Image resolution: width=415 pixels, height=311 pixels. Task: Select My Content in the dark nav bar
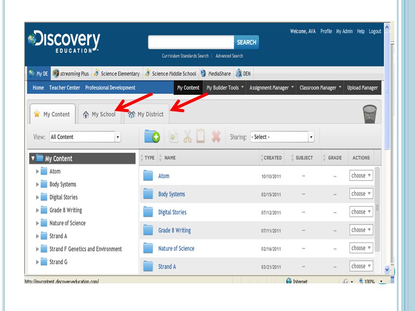(188, 88)
